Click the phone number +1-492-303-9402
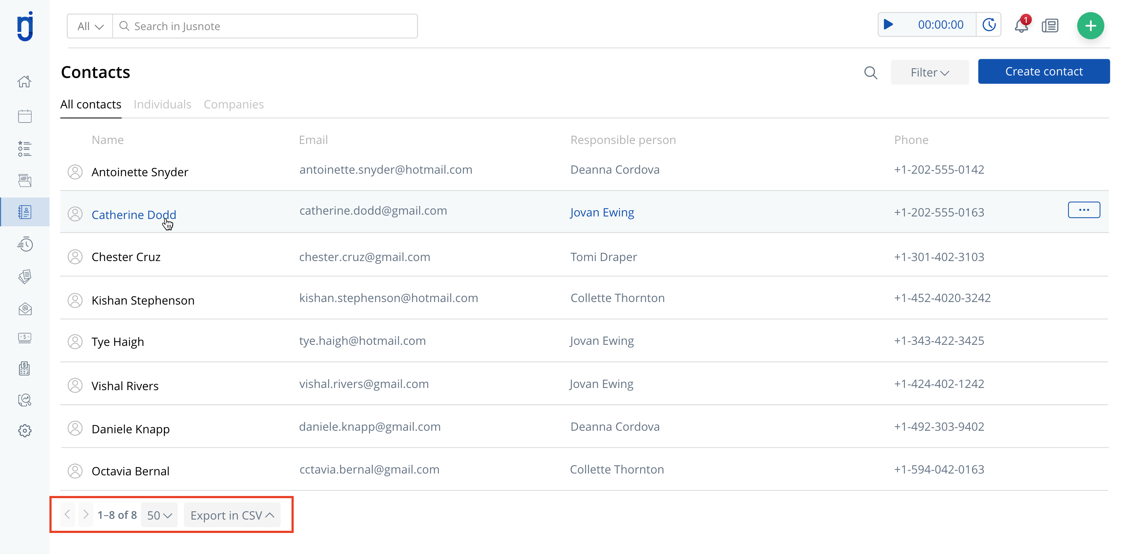Screen dimensions: 1124x554 tap(939, 427)
